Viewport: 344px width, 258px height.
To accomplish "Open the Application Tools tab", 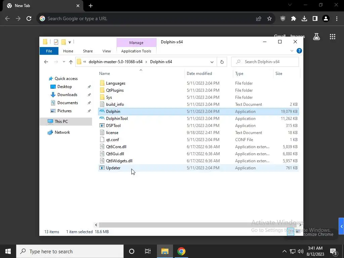I will pyautogui.click(x=136, y=51).
